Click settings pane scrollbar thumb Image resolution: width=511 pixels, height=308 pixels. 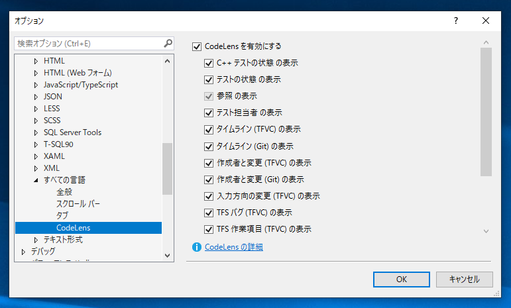486,112
